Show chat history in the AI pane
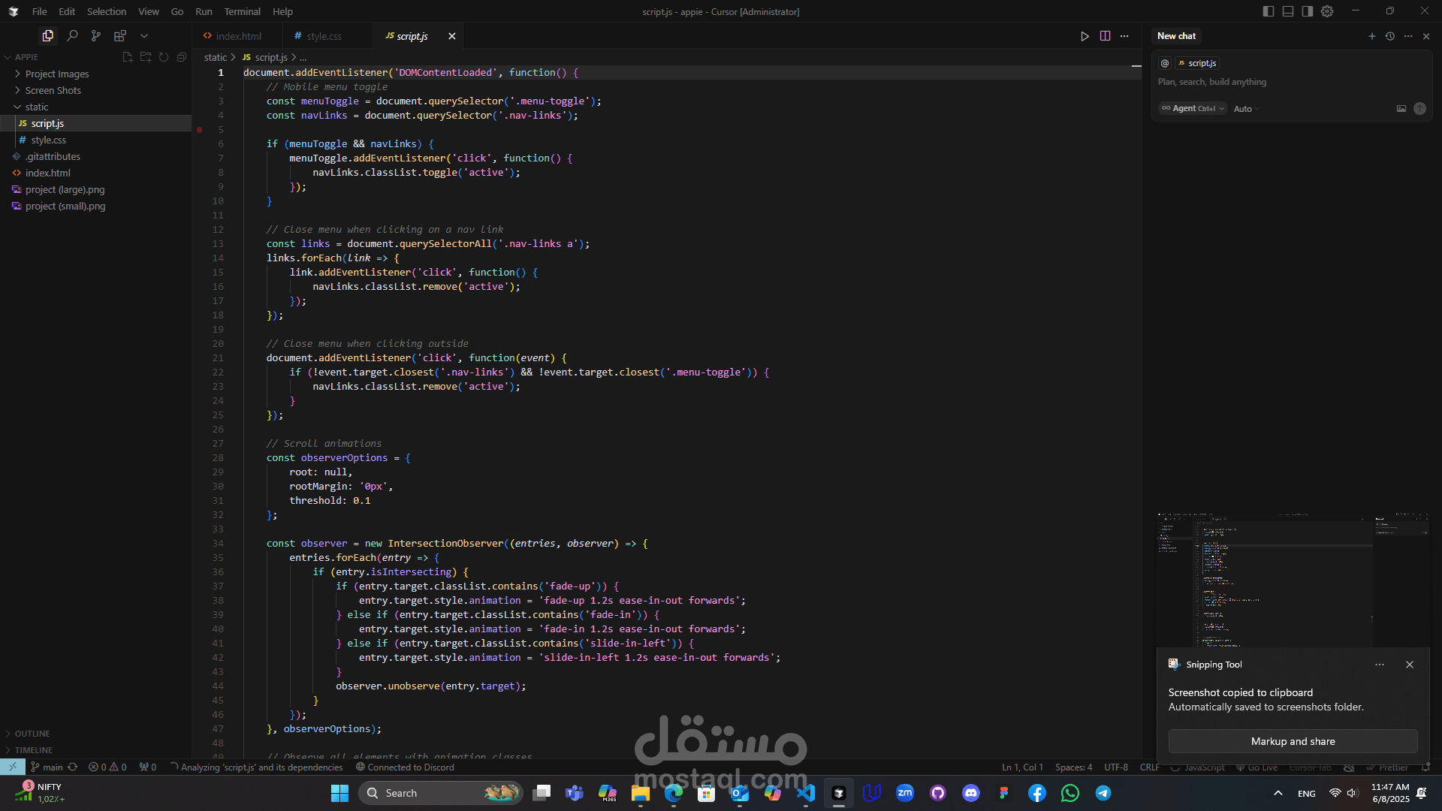Viewport: 1442px width, 811px height. [x=1390, y=36]
